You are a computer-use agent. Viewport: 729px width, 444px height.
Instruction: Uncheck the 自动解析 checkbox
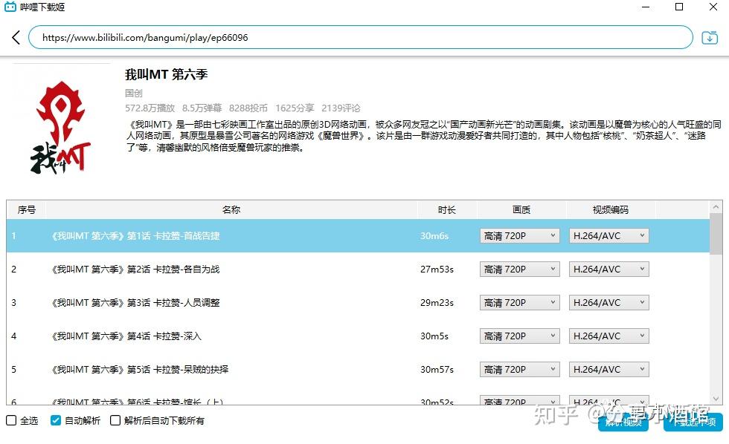pyautogui.click(x=56, y=420)
